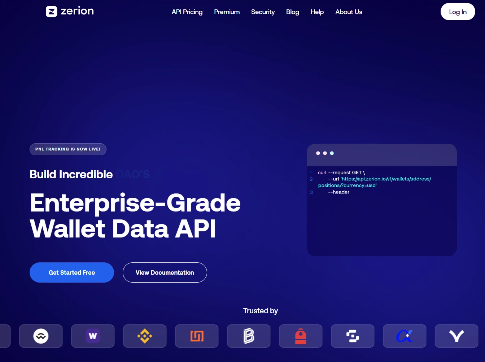
Task: Open the Help menu item
Action: 317,12
